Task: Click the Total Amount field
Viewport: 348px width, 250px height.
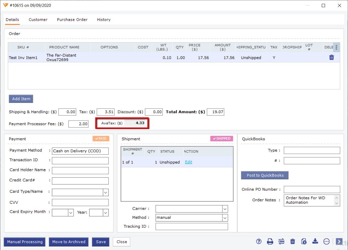Action: (x=216, y=112)
